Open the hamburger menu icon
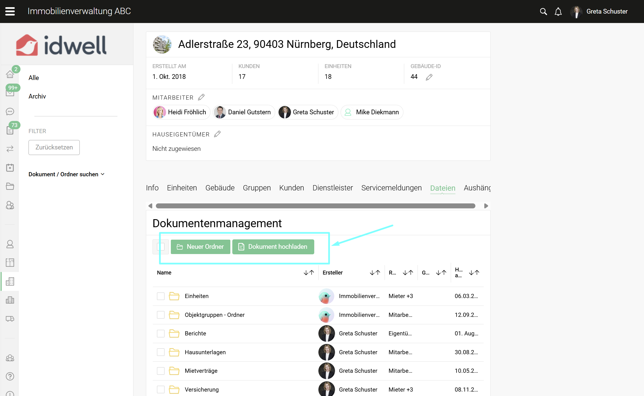Image resolution: width=644 pixels, height=396 pixels. [10, 11]
